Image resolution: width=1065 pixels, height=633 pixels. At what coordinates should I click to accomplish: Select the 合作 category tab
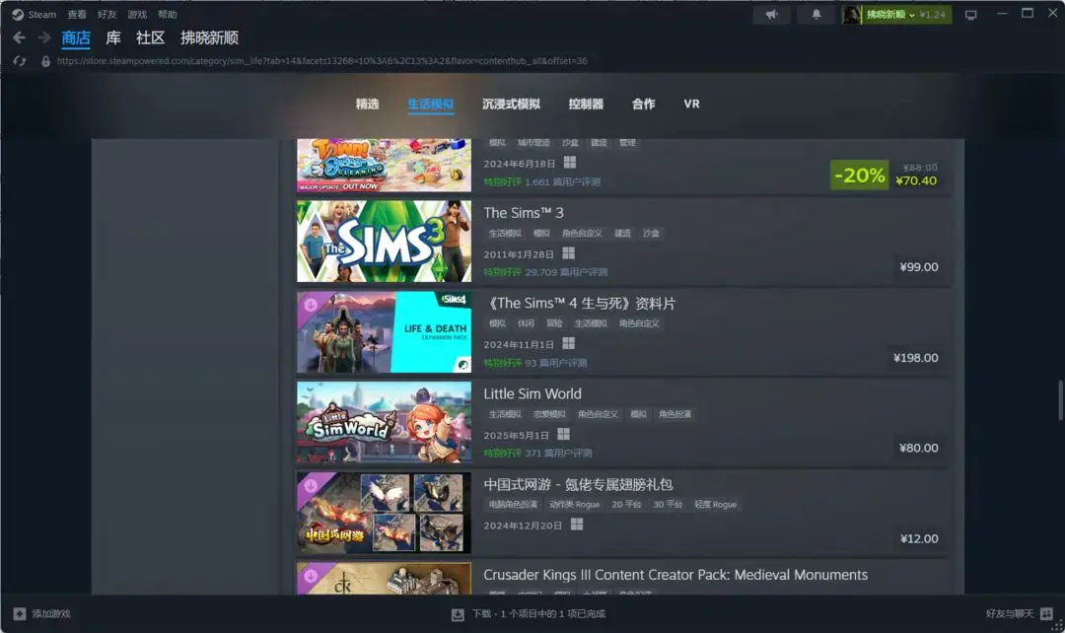point(644,104)
